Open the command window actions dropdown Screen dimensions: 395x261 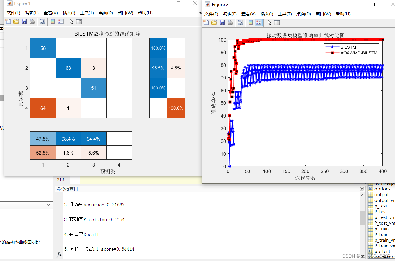pyautogui.click(x=362, y=188)
